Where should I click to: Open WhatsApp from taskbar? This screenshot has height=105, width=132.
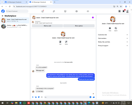click(25, 103)
